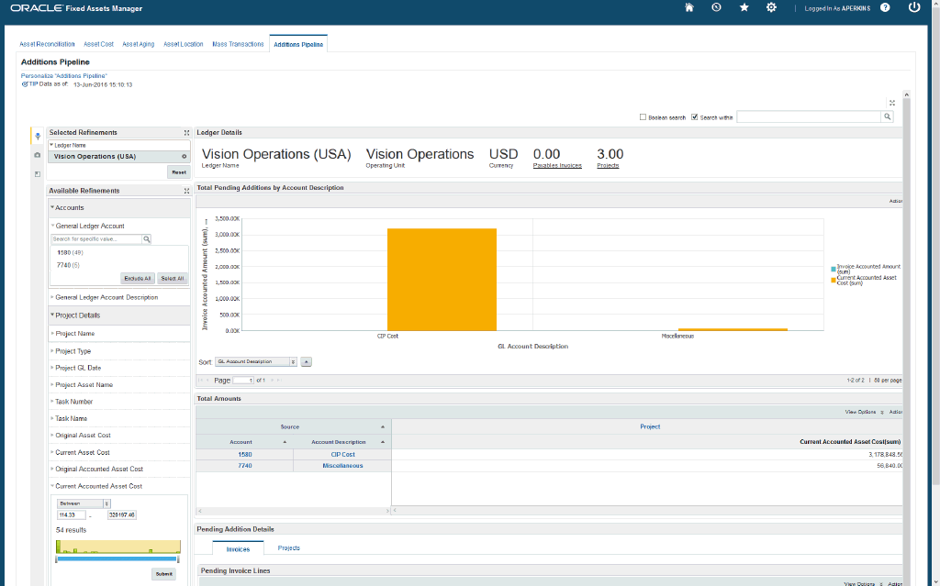Image resolution: width=940 pixels, height=586 pixels.
Task: Select refinement value 7740 (5)
Action: tap(68, 265)
